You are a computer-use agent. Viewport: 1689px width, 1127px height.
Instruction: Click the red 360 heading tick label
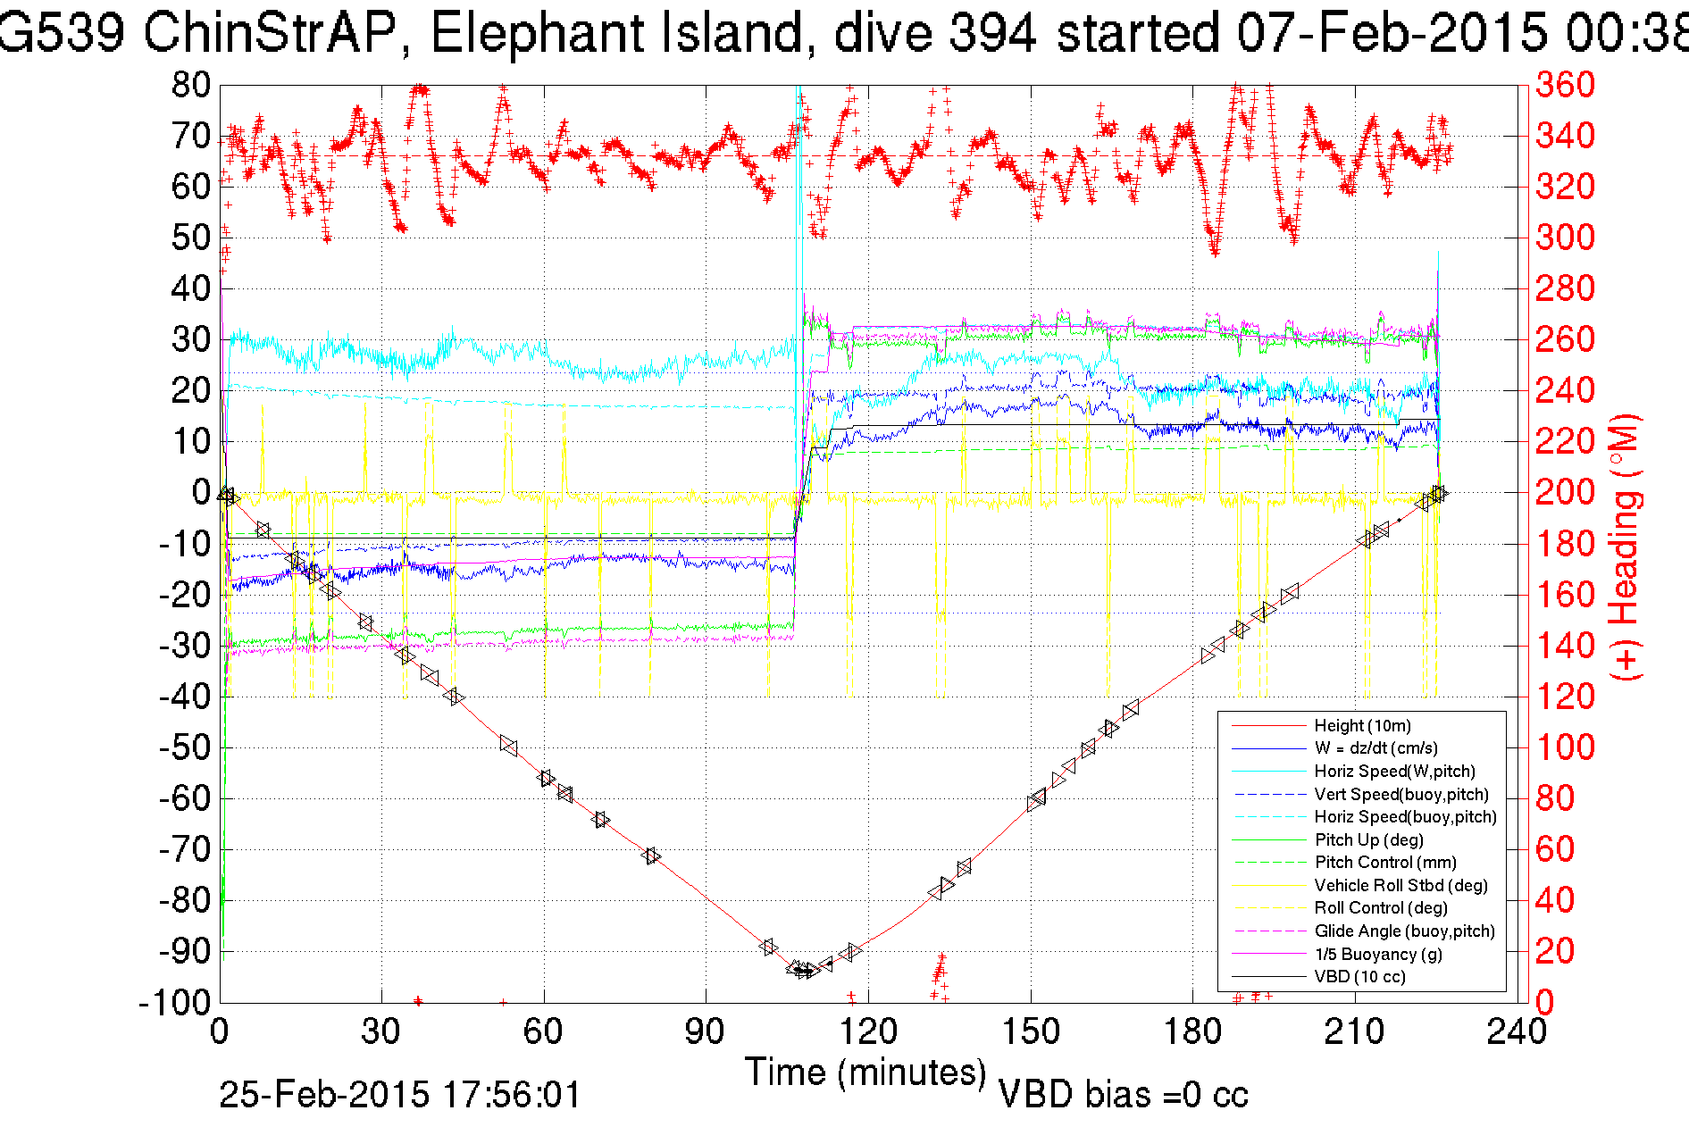click(x=1565, y=85)
